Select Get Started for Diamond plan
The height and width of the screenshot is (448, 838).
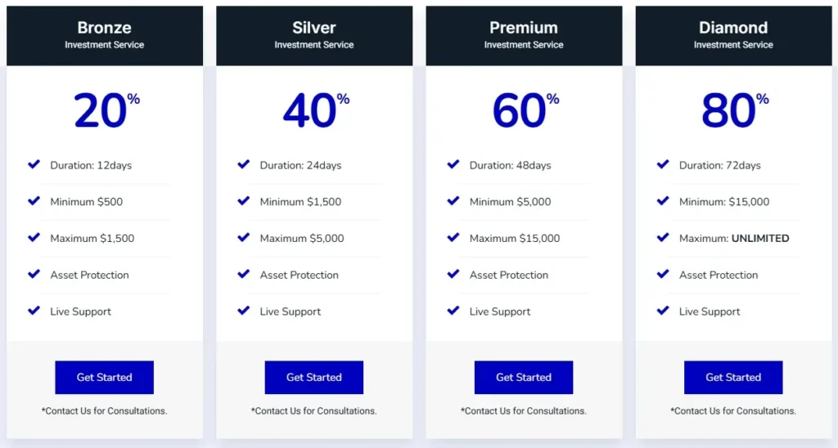click(733, 378)
